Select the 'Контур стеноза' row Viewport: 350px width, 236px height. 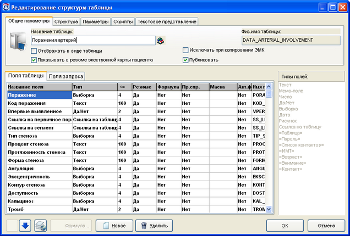[x=136, y=185]
